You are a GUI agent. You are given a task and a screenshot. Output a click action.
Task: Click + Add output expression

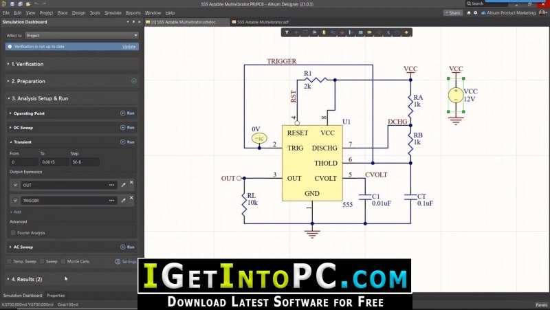point(15,212)
